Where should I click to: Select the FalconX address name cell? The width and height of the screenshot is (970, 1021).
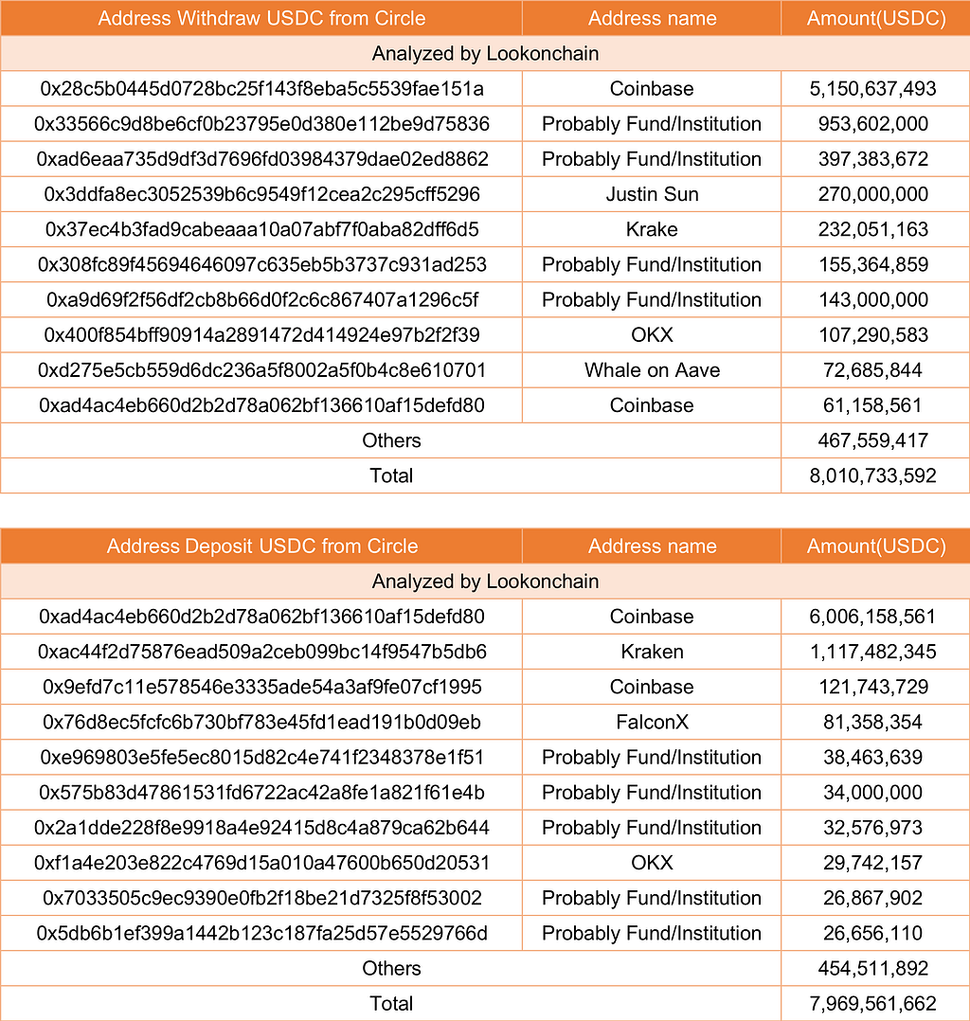[652, 722]
